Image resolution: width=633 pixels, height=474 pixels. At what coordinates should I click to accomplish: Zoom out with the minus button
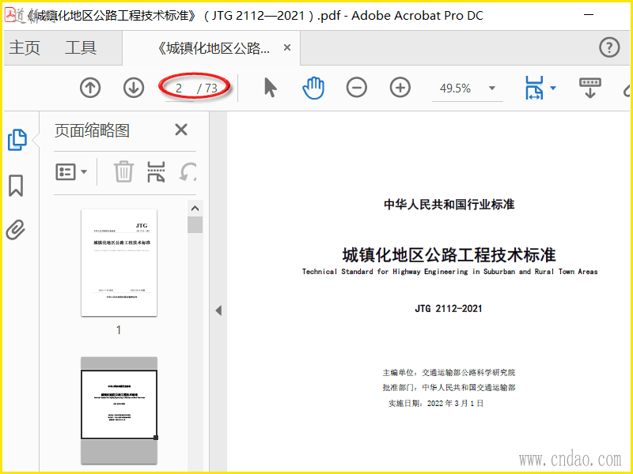click(x=357, y=88)
